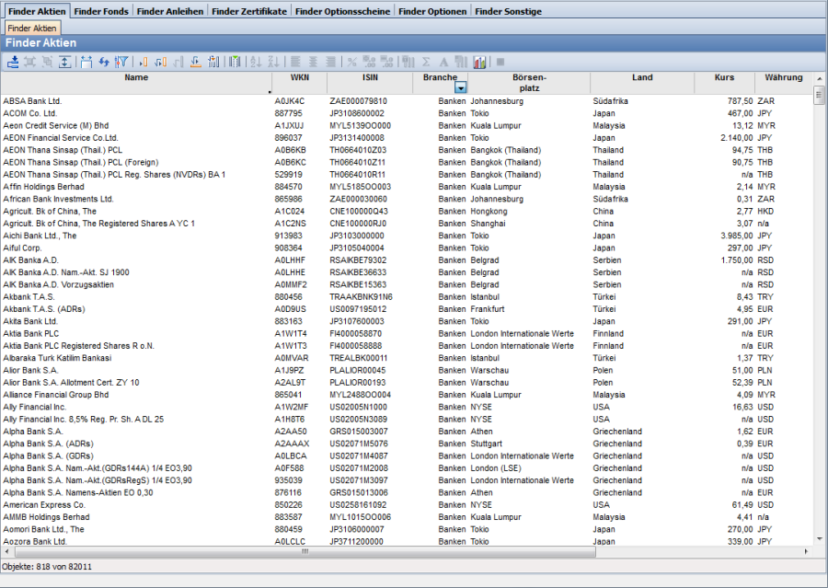Click the Name column sort arrow
Image resolution: width=828 pixels, height=588 pixels.
coord(270,92)
